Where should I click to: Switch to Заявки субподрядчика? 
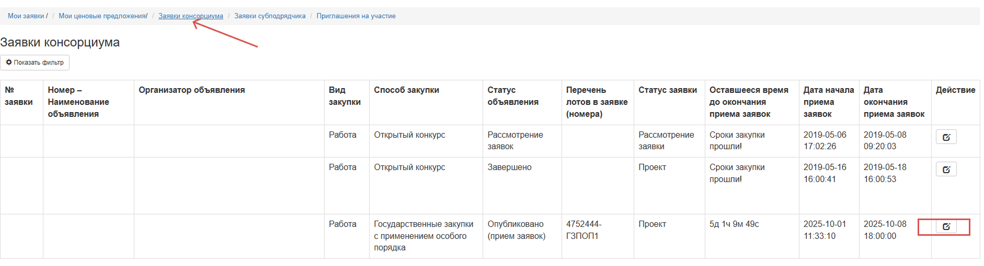tap(270, 16)
